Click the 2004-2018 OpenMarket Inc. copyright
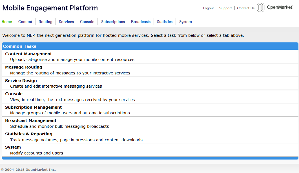 point(28,170)
